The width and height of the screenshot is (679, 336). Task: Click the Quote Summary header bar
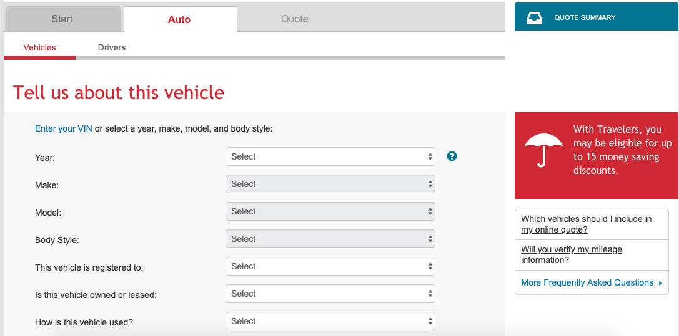[596, 17]
